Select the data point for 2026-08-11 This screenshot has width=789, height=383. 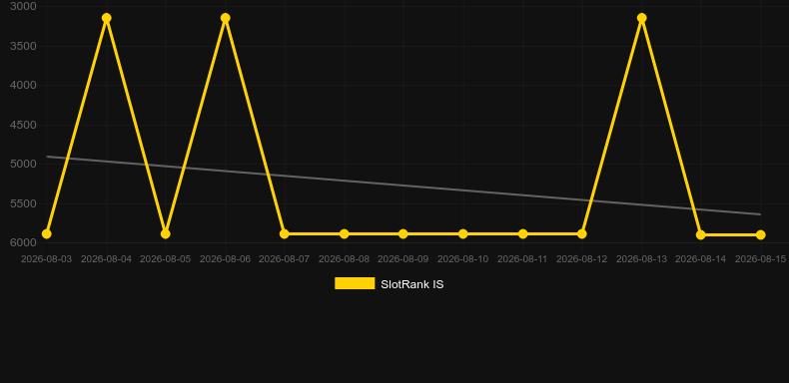pos(522,233)
